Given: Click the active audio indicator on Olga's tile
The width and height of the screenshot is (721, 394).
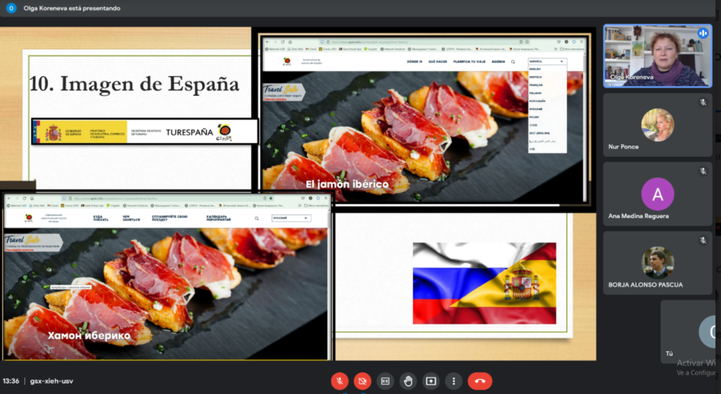Looking at the screenshot, I should 702,33.
